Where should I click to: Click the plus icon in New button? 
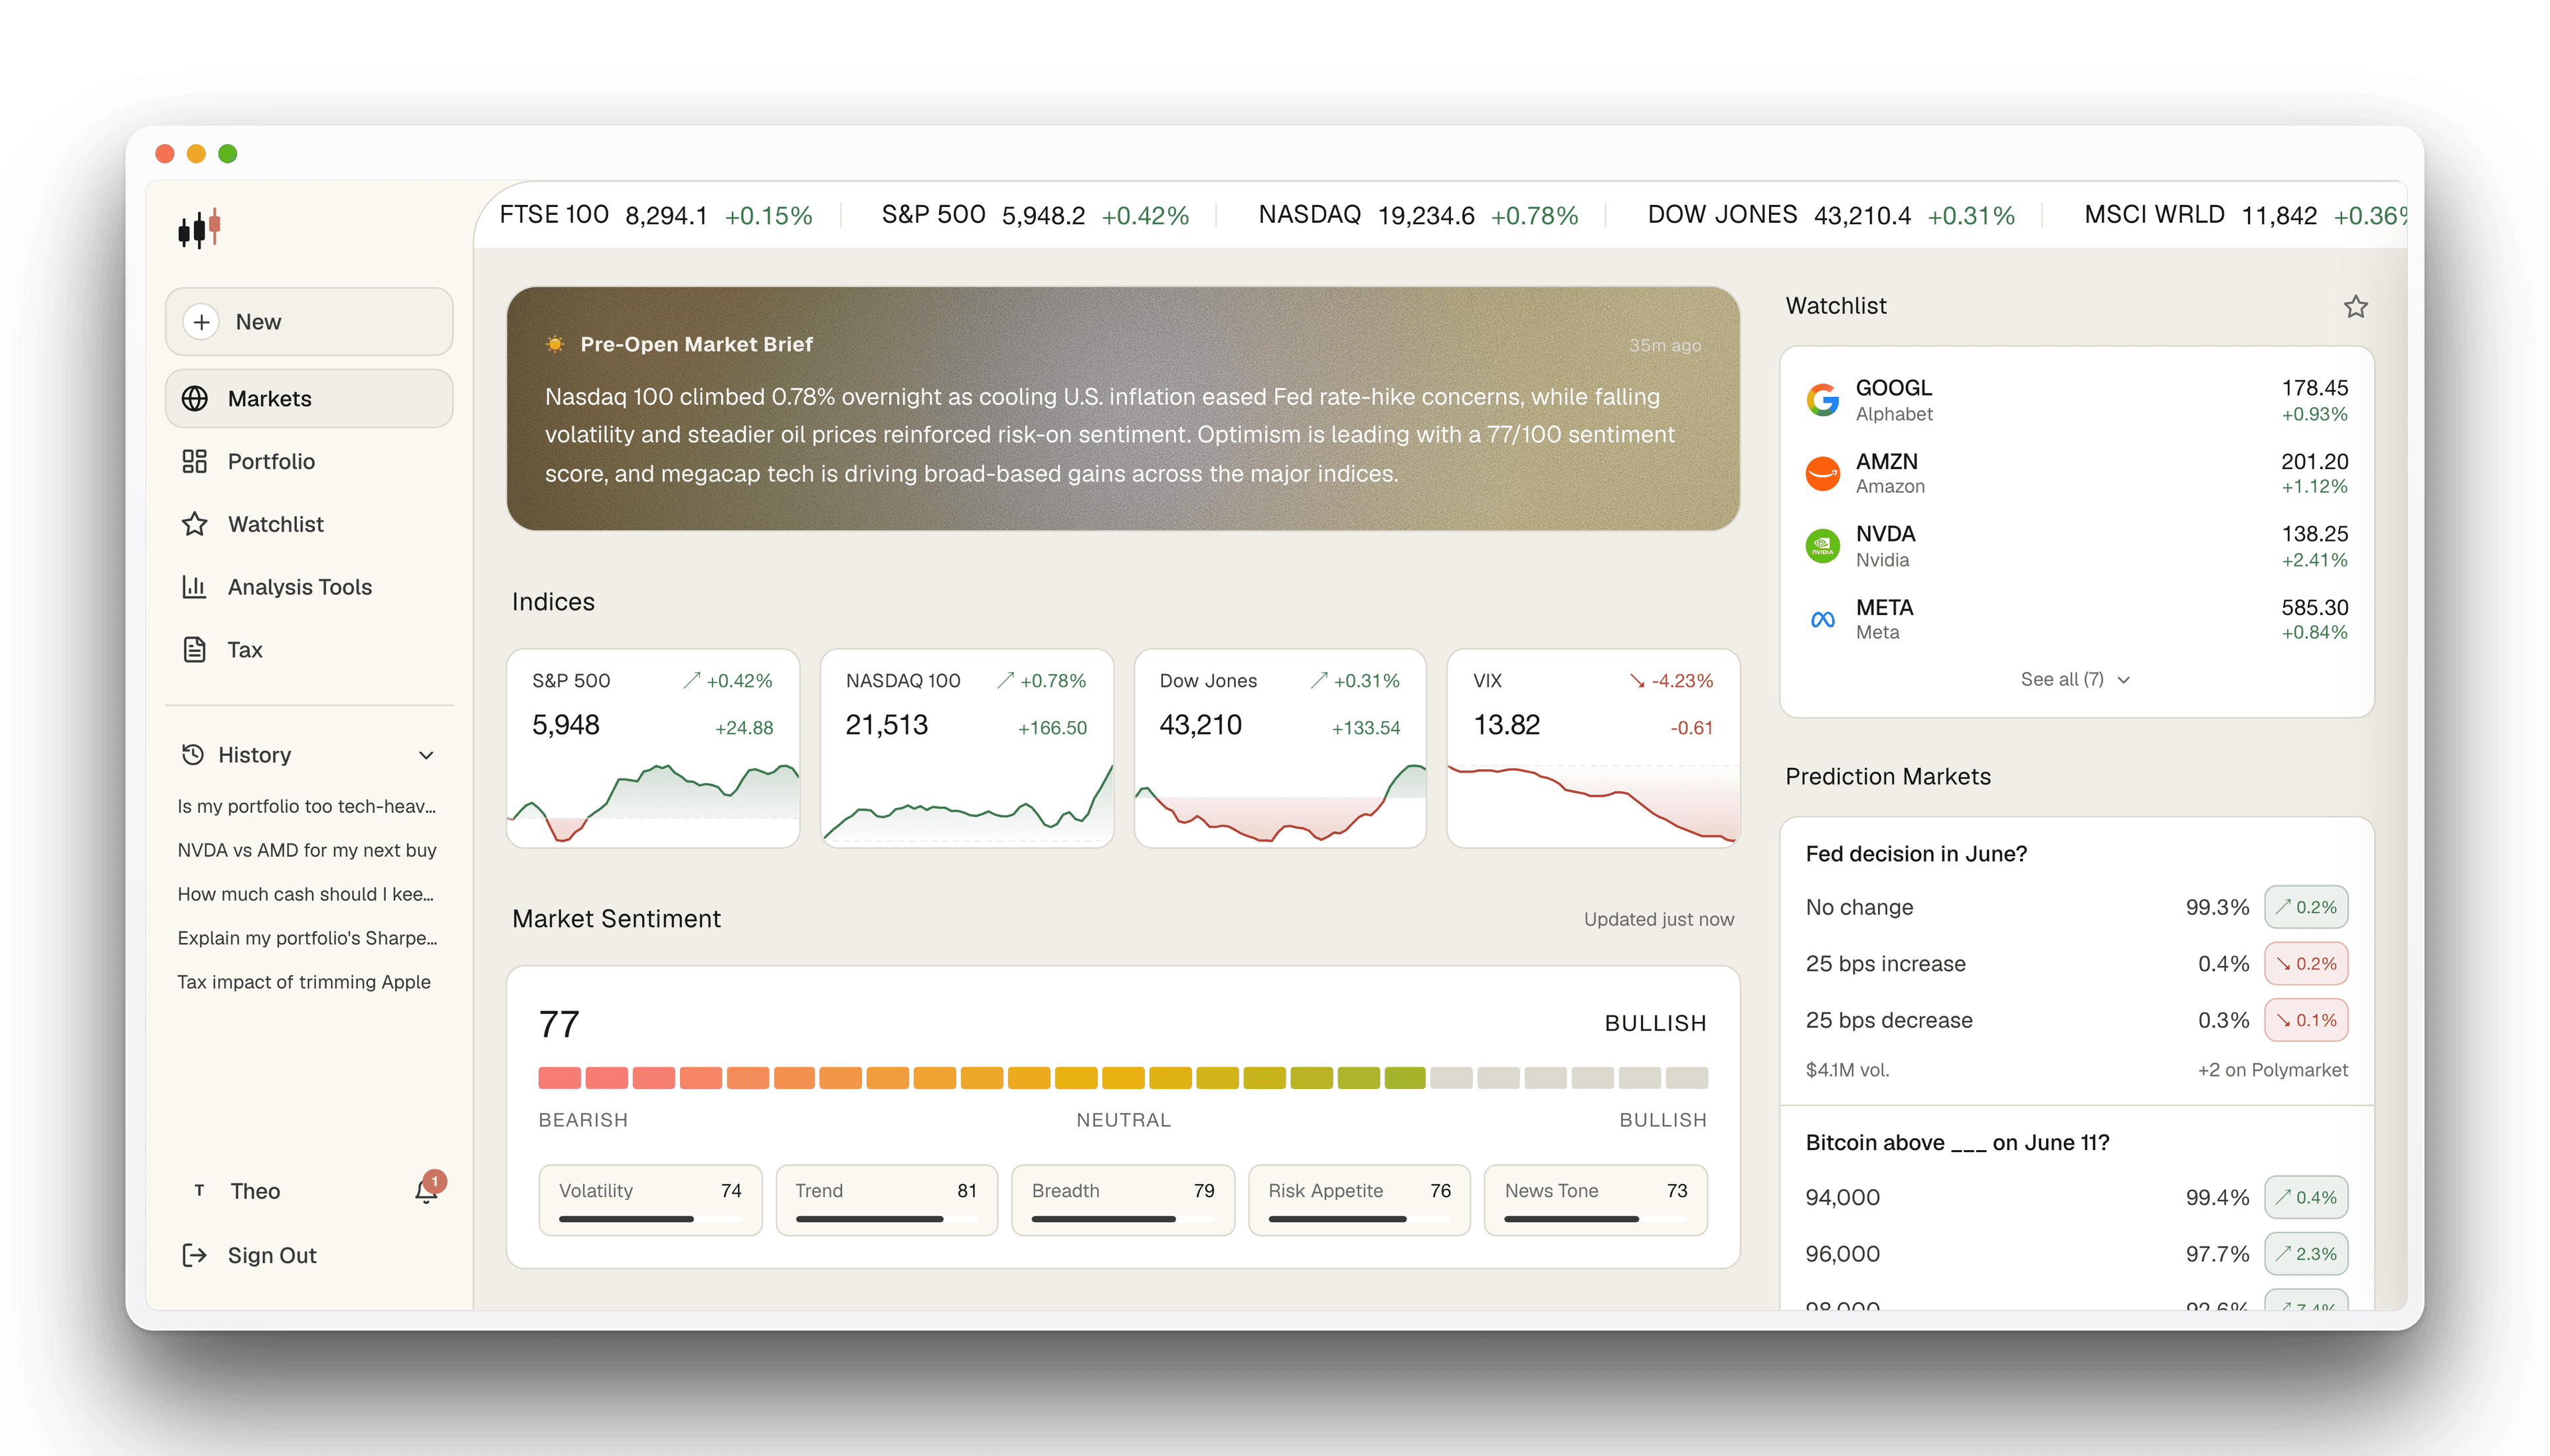click(201, 322)
